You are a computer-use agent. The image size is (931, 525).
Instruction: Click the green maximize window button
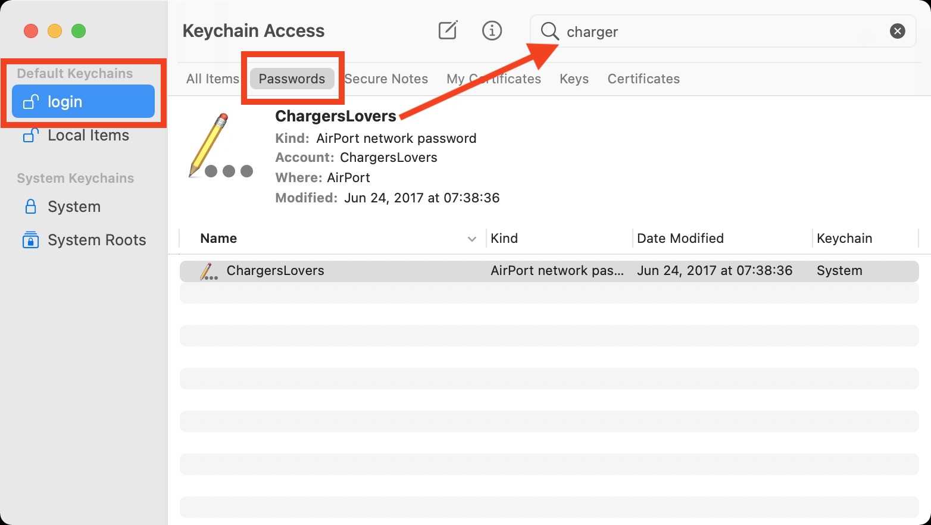[79, 31]
